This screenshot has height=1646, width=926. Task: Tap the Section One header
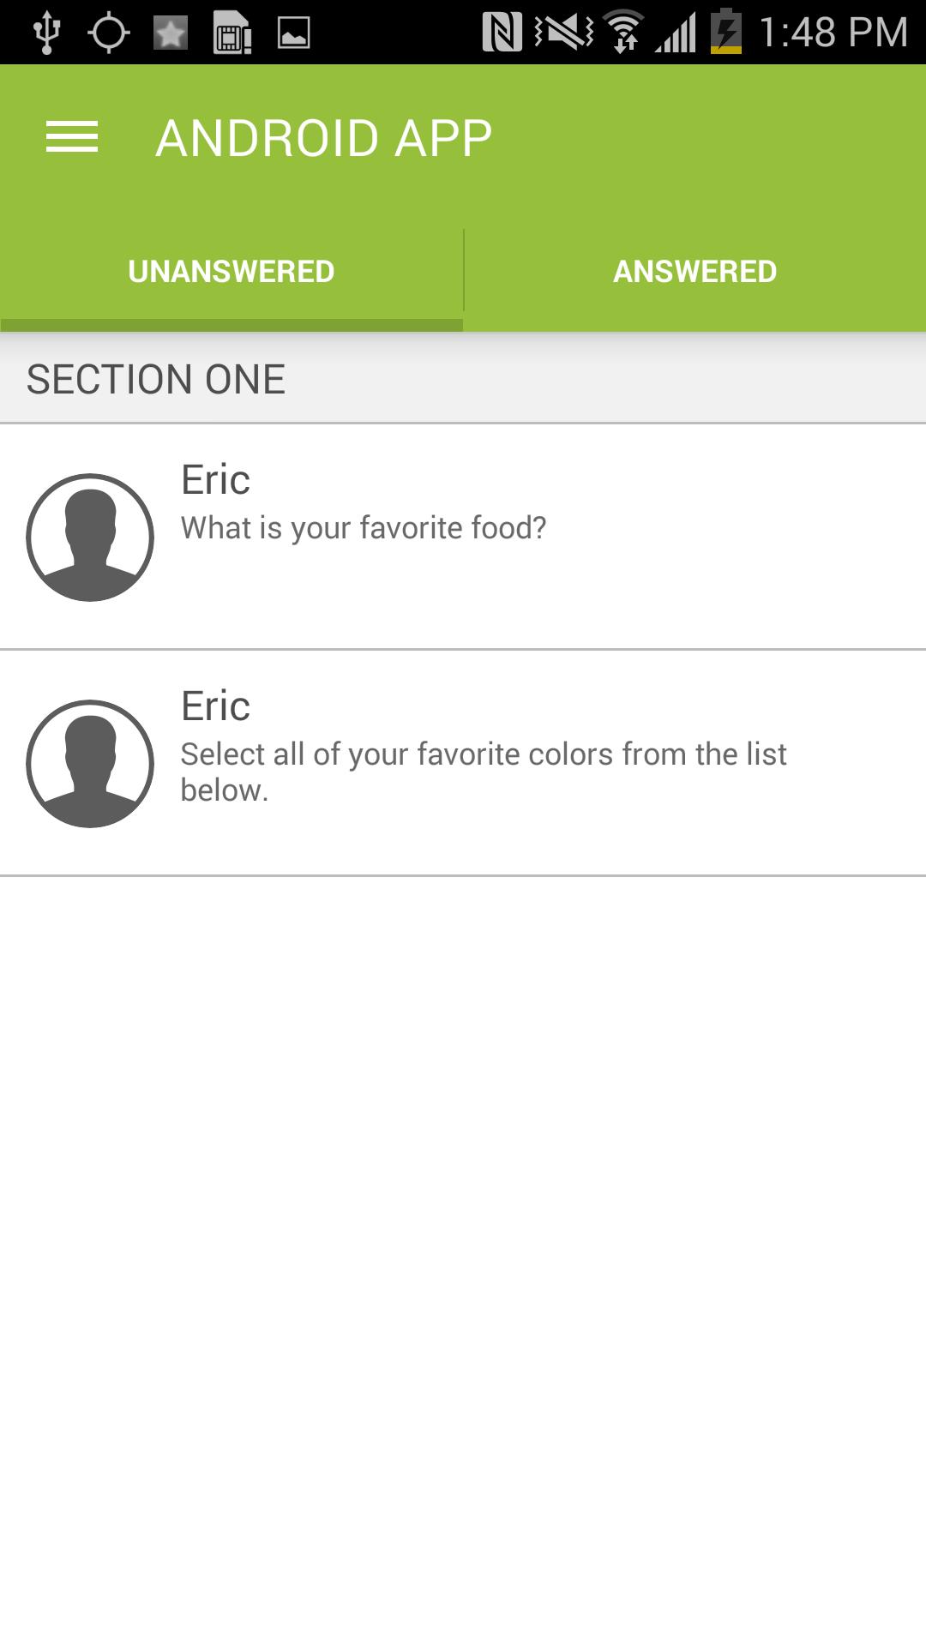156,379
